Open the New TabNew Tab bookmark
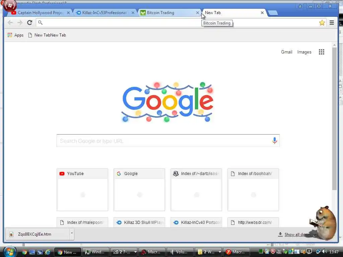 point(47,35)
